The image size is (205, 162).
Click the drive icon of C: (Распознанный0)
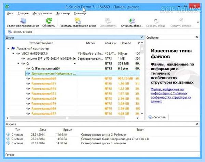coord(28,69)
